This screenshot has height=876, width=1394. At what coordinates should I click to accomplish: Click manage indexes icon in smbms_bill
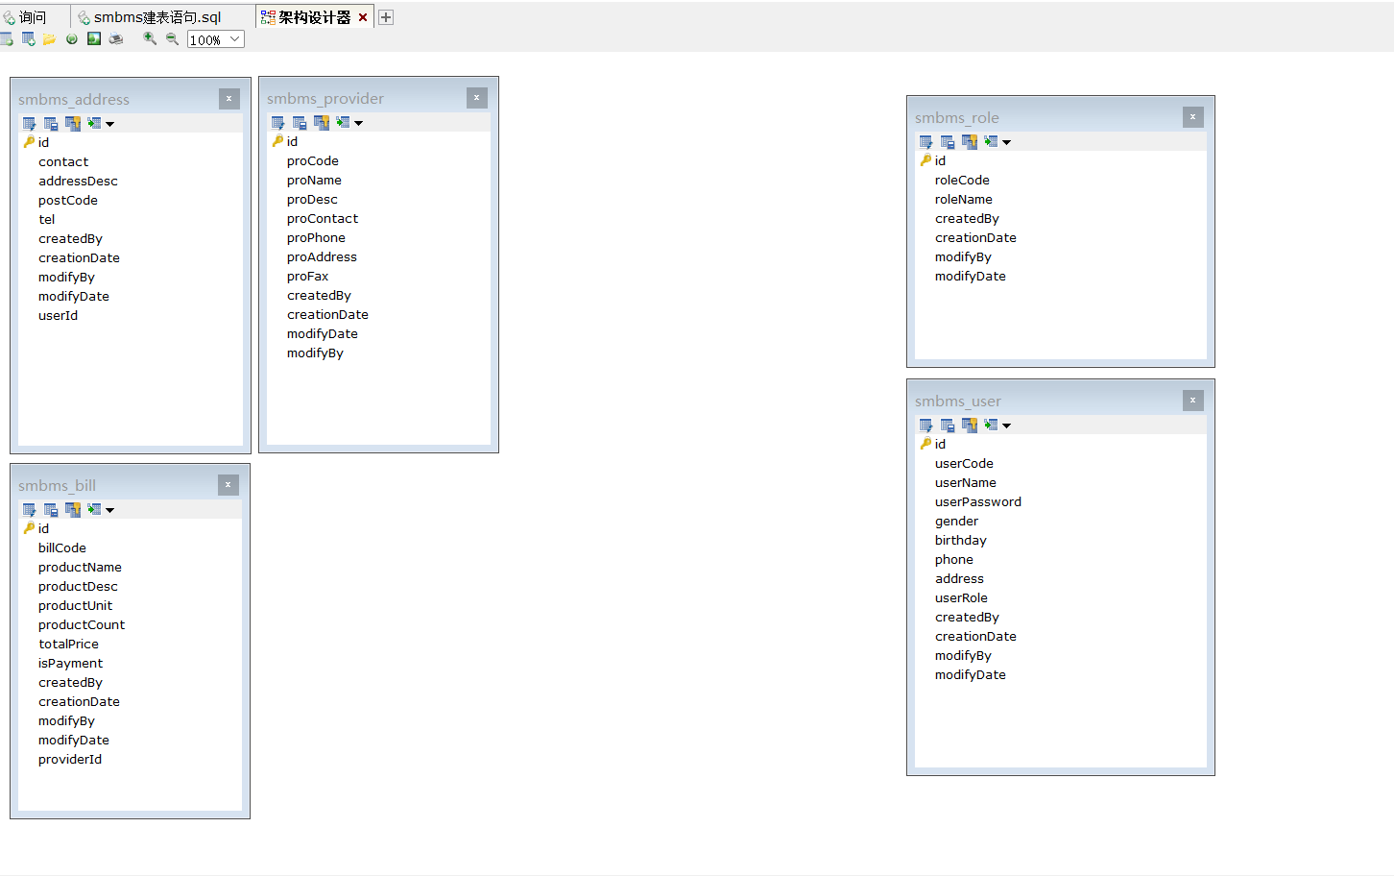click(x=51, y=509)
